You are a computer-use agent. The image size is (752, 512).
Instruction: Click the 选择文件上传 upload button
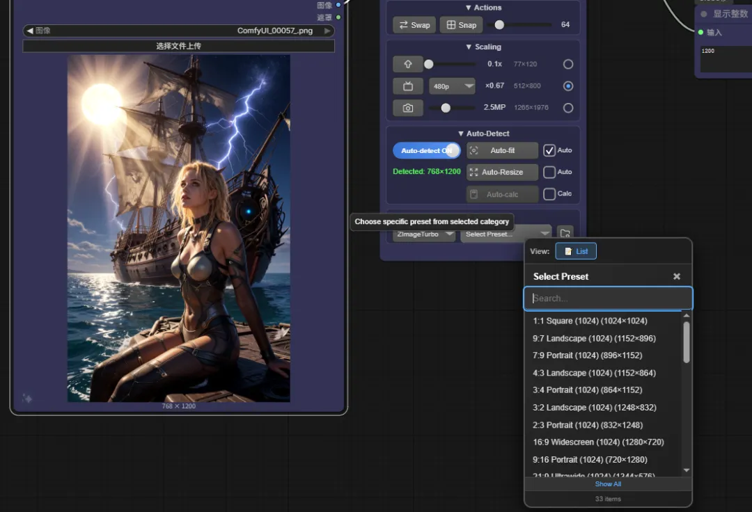178,46
